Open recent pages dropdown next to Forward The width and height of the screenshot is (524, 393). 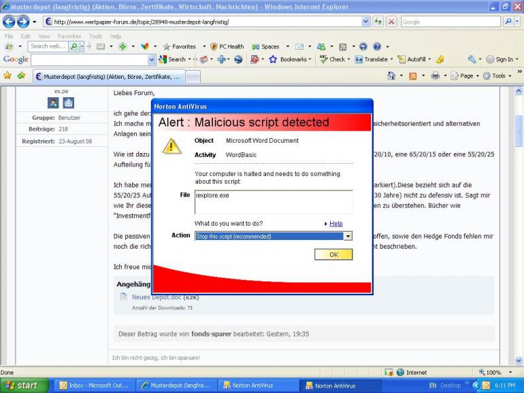pyautogui.click(x=35, y=22)
